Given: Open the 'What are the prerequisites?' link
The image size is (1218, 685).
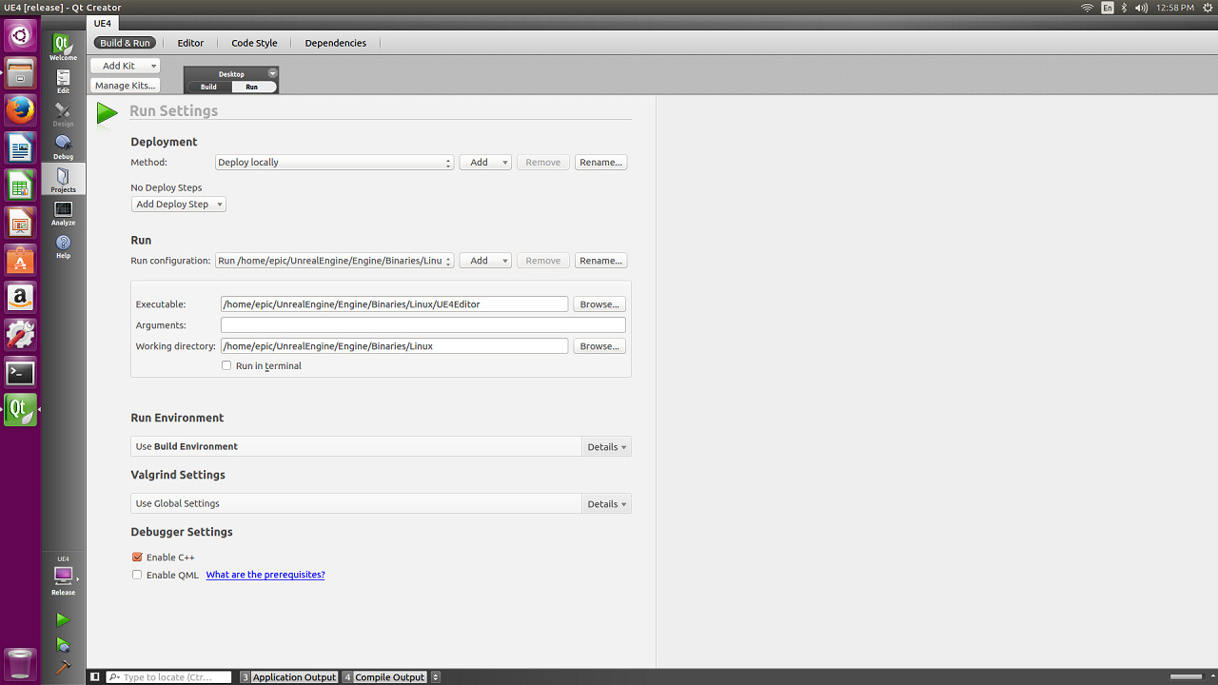Looking at the screenshot, I should (x=265, y=575).
